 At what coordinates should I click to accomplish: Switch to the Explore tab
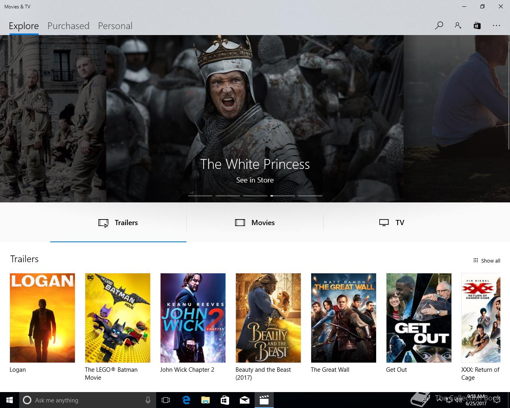click(x=24, y=26)
